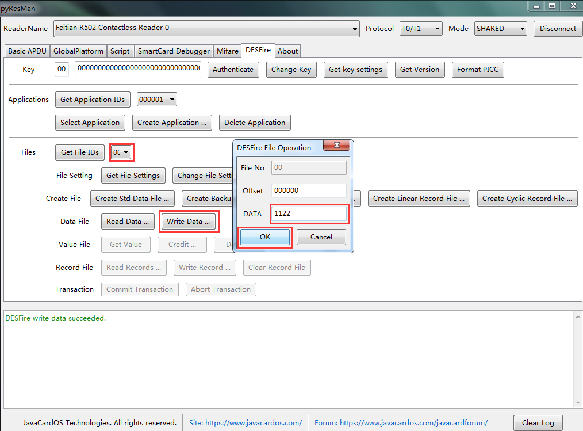Click the Write Data button
583x431 pixels.
point(188,222)
